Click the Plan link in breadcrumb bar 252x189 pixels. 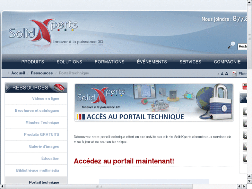pos(243,74)
